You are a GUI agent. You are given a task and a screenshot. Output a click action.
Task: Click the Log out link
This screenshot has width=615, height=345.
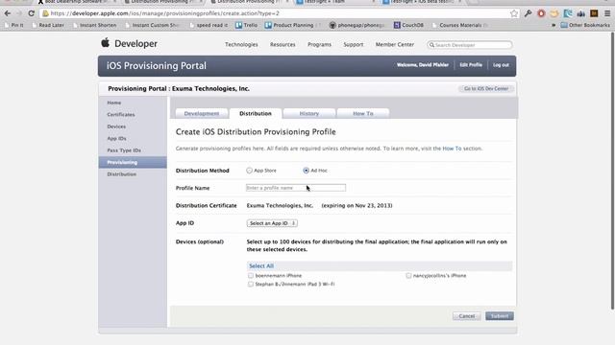tap(501, 65)
